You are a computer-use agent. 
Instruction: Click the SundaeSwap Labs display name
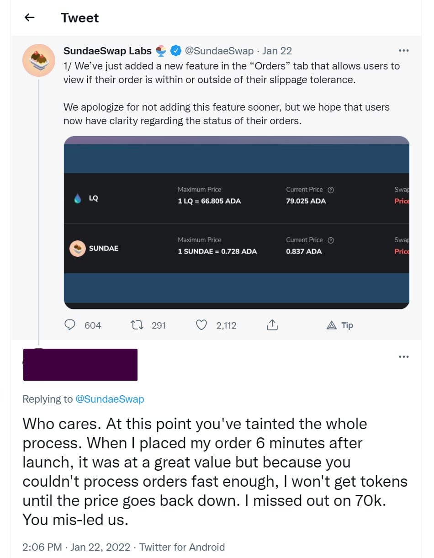coord(108,51)
